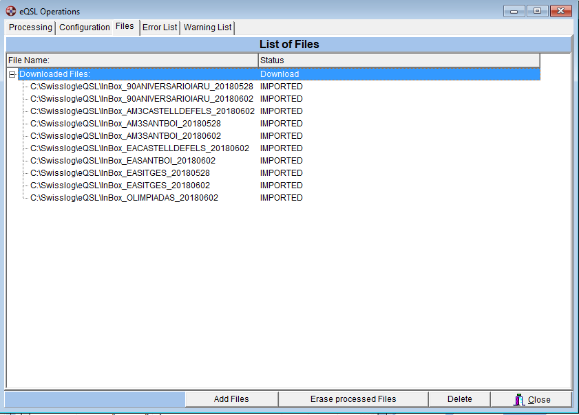
Task: Select file InBox_90ANIVERSARIOIARU_20180528
Action: [x=141, y=87]
